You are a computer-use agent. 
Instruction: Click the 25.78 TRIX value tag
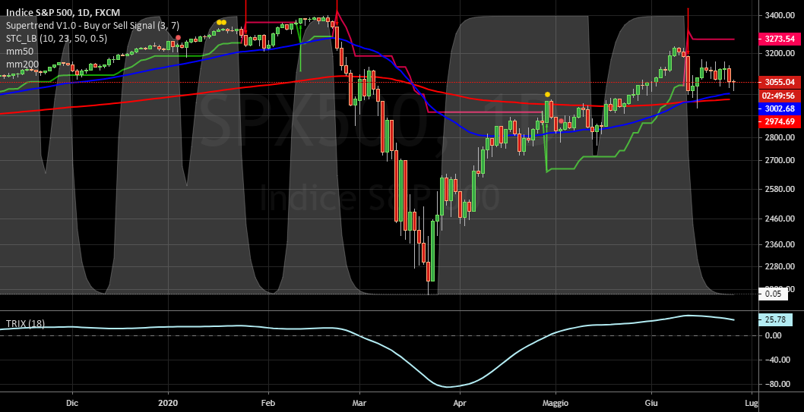[775, 320]
